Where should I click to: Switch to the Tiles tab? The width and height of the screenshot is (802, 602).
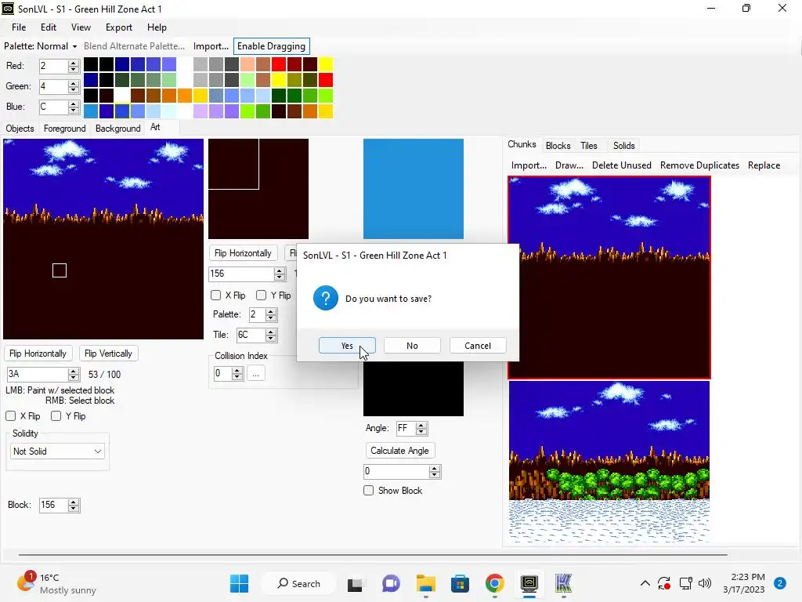pyautogui.click(x=589, y=145)
